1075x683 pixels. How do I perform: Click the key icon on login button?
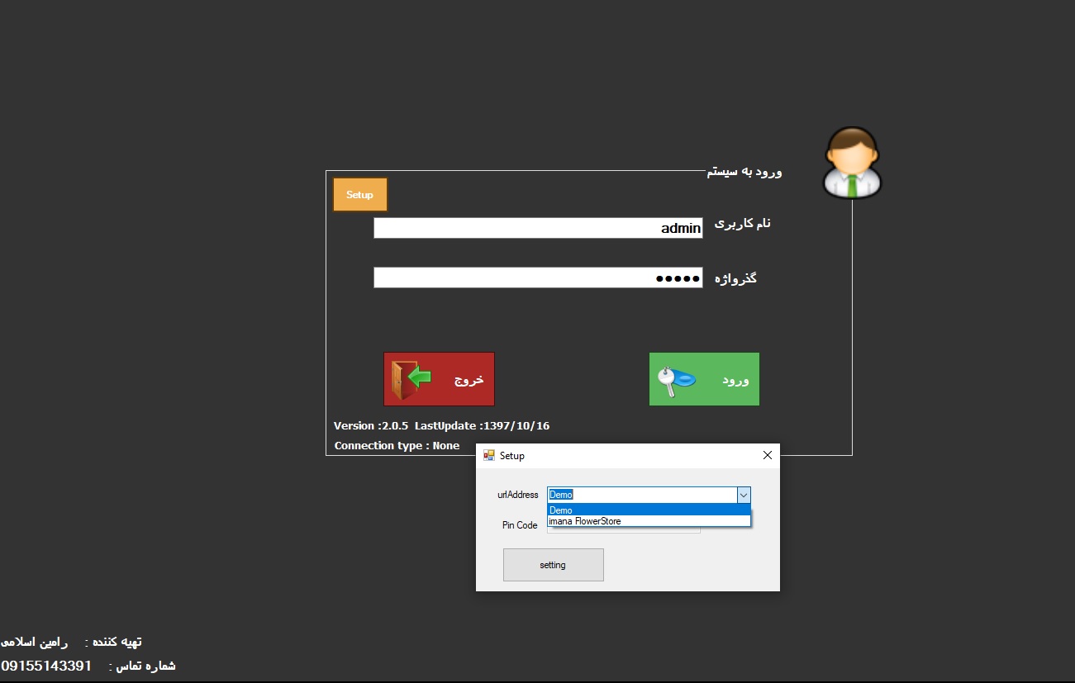(677, 380)
